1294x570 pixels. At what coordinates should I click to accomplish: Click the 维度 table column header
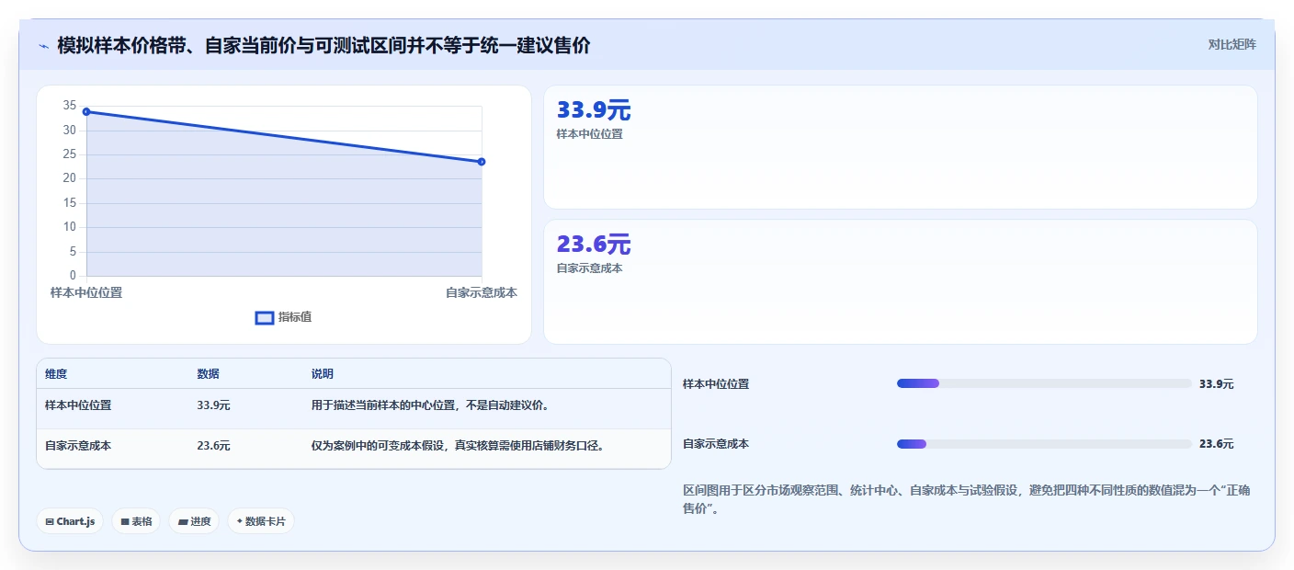click(x=56, y=374)
